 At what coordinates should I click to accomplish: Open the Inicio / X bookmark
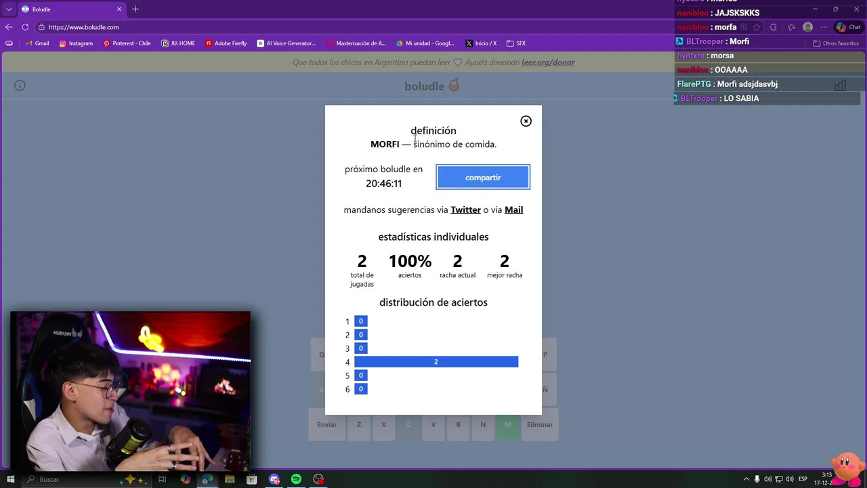tap(481, 43)
